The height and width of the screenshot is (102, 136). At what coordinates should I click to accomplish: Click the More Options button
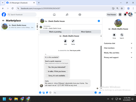pyautogui.click(x=86, y=32)
